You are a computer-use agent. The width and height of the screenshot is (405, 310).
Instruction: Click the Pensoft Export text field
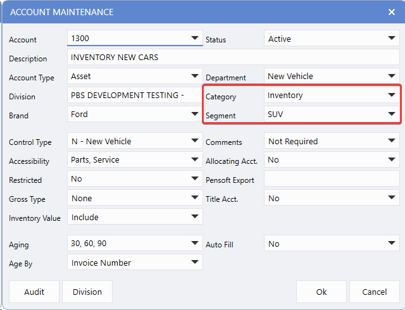[x=332, y=180]
